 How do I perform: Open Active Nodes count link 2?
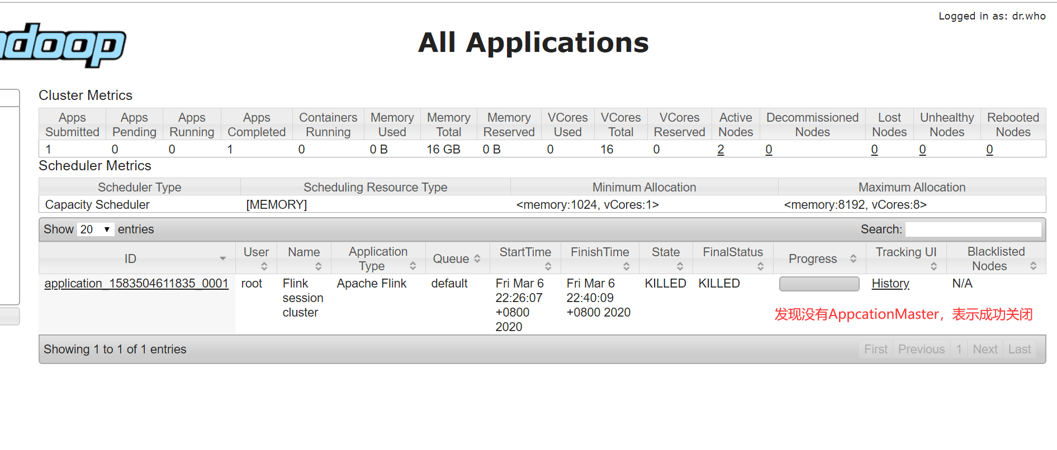[721, 150]
